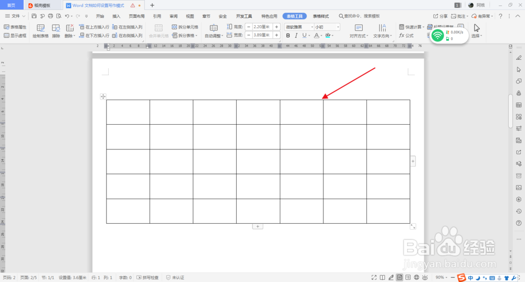Click the Share (分享) button
This screenshot has height=282, width=525.
click(440, 16)
